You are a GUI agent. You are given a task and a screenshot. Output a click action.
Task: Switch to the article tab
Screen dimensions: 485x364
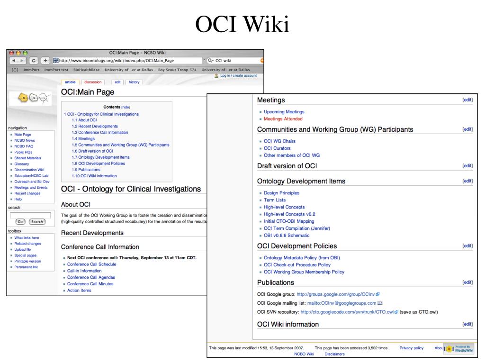(x=70, y=82)
